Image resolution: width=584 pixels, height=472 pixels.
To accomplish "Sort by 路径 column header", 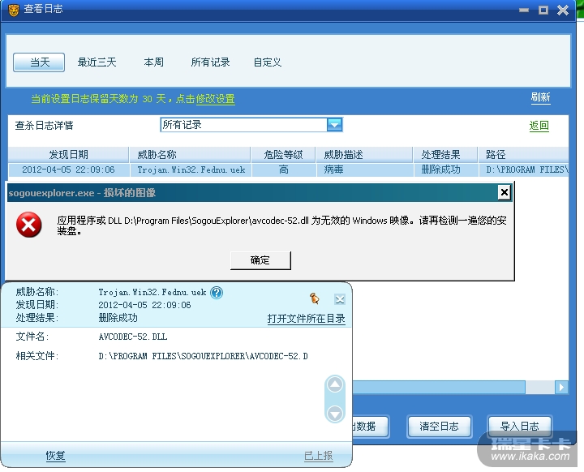I will (x=523, y=155).
